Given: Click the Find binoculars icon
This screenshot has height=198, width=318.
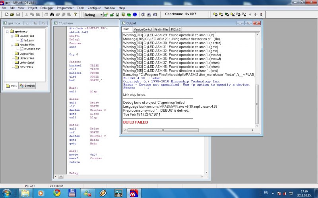Looking at the screenshot, I should click(52, 14).
